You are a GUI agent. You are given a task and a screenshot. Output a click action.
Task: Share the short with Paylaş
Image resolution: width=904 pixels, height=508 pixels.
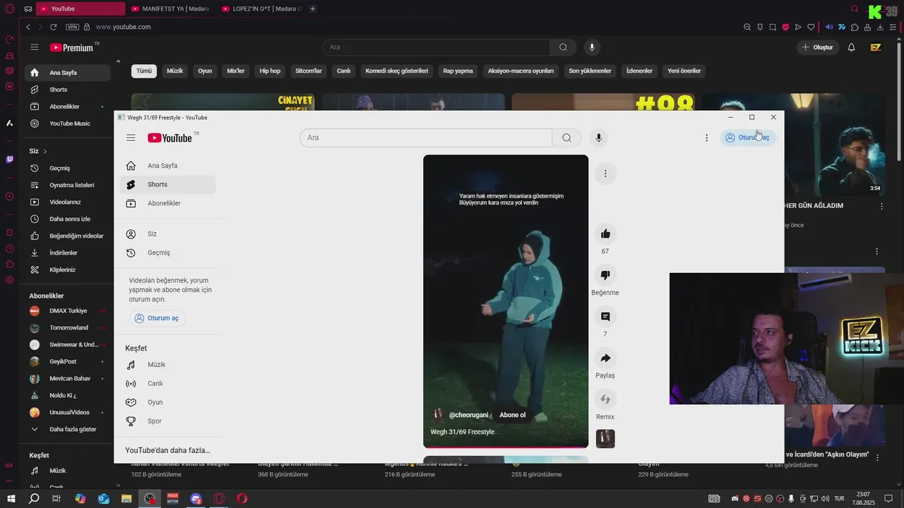pos(605,358)
